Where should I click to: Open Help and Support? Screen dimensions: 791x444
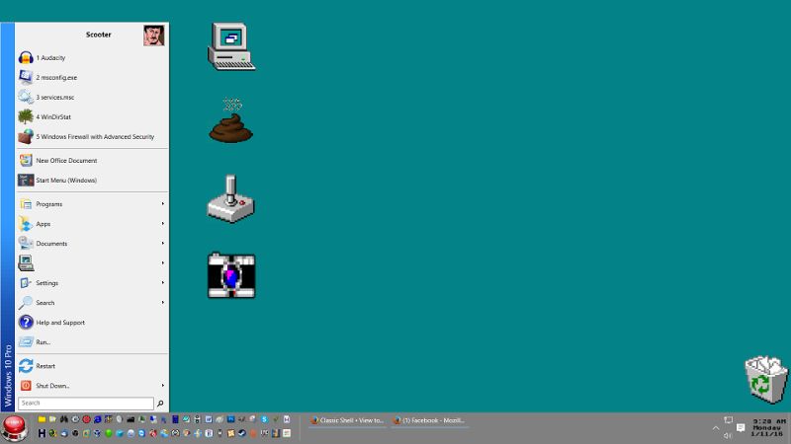click(x=92, y=323)
